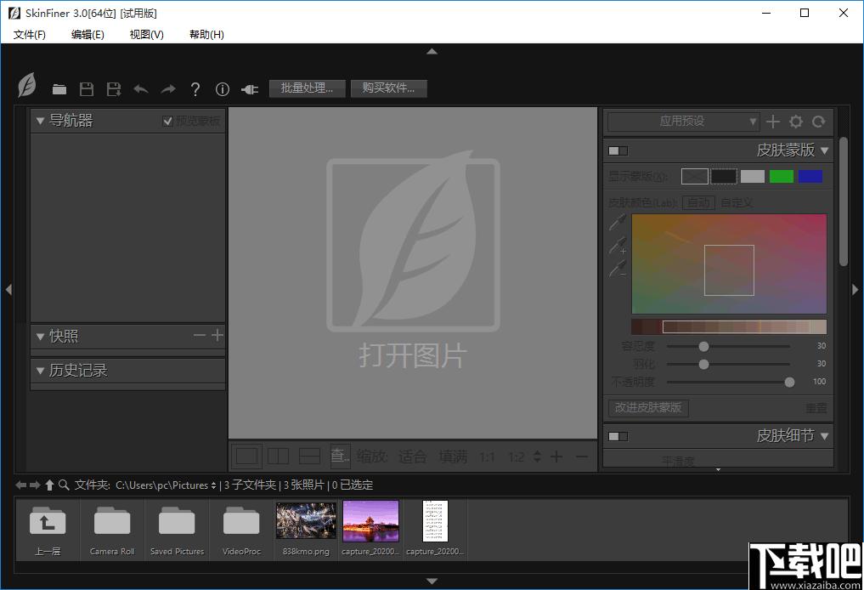Click the 容忍度 slider handle
Image resolution: width=864 pixels, height=590 pixels.
pos(703,346)
